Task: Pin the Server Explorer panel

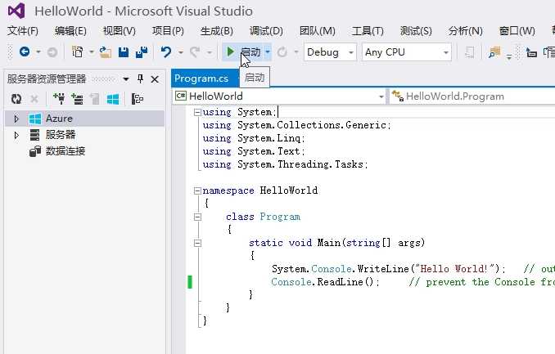Action: coord(140,78)
